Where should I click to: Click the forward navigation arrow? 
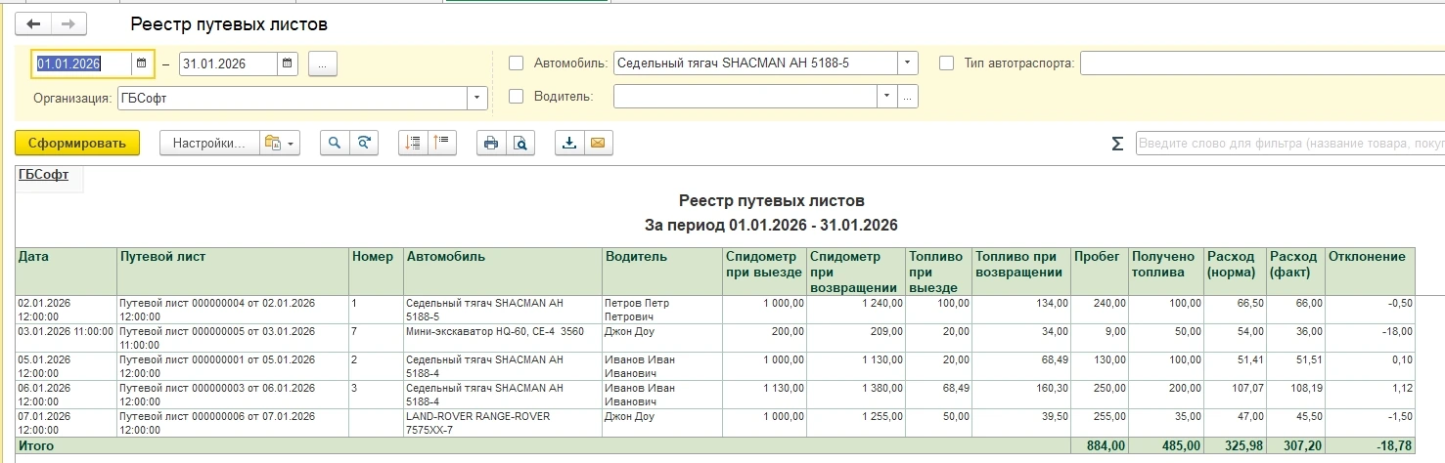coord(68,24)
